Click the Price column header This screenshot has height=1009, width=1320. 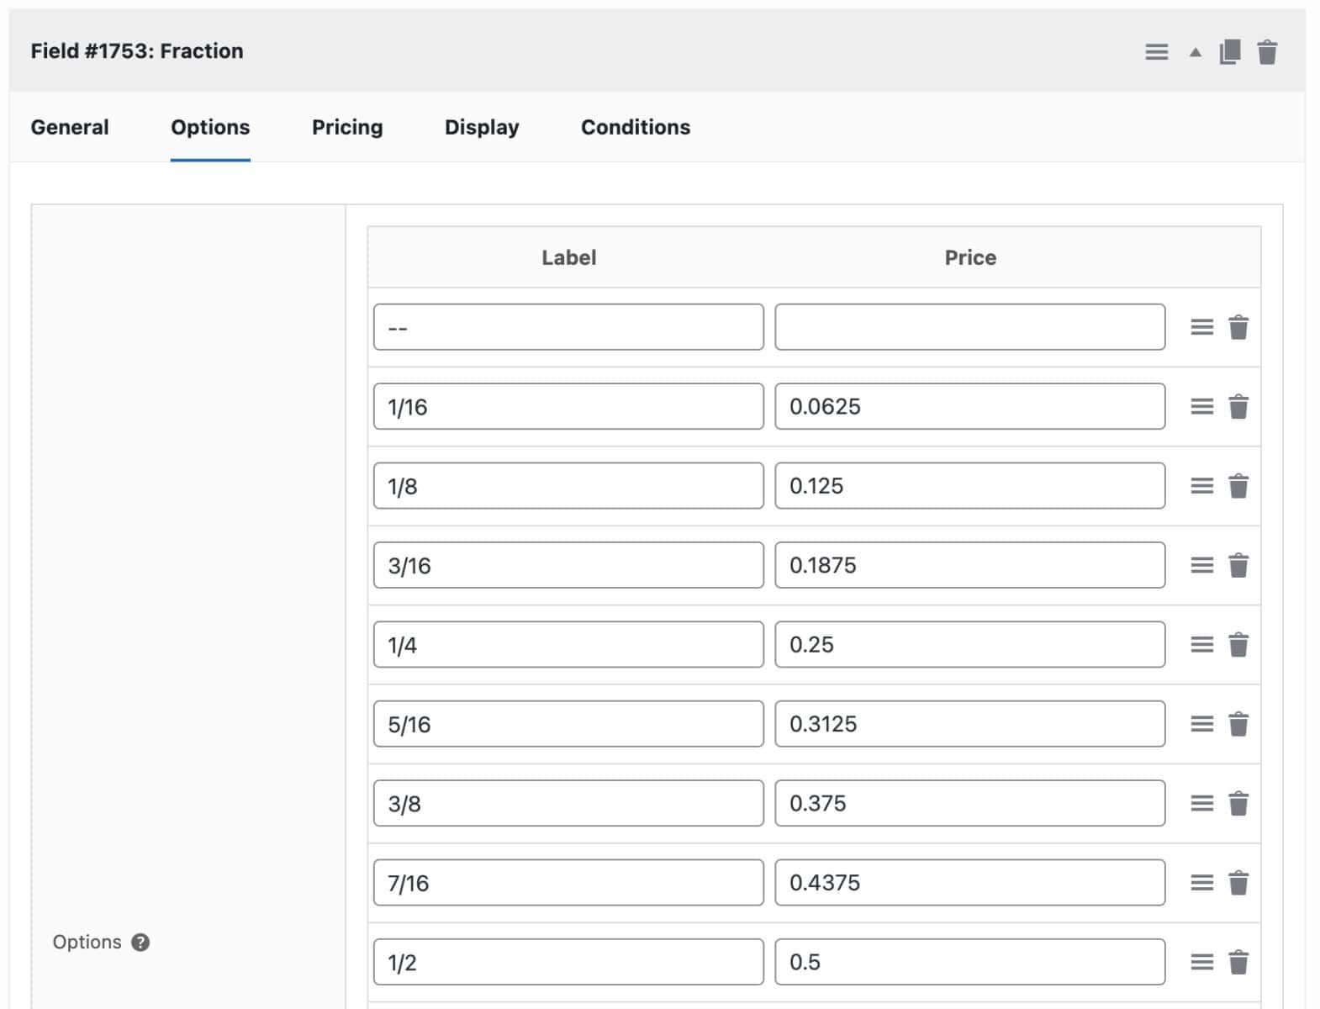point(970,257)
